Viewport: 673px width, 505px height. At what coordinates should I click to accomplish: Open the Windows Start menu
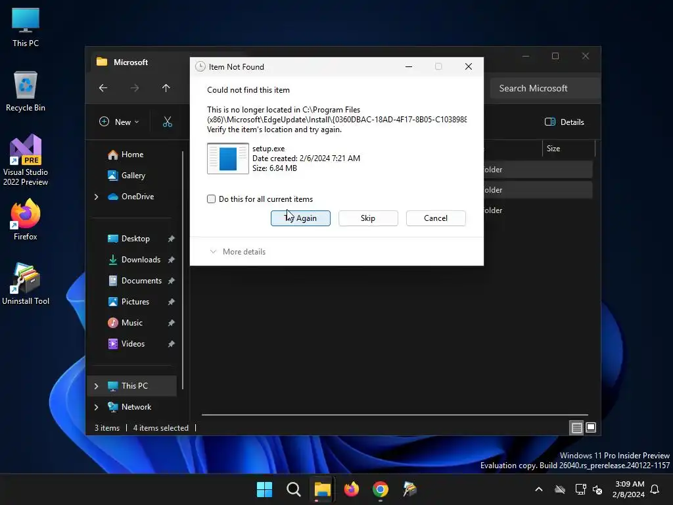[264, 489]
